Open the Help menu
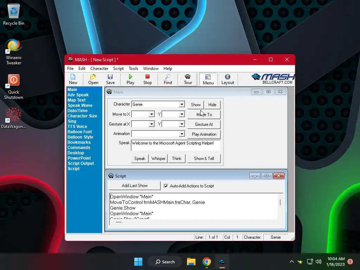Image resolution: width=360 pixels, height=270 pixels. tap(168, 69)
